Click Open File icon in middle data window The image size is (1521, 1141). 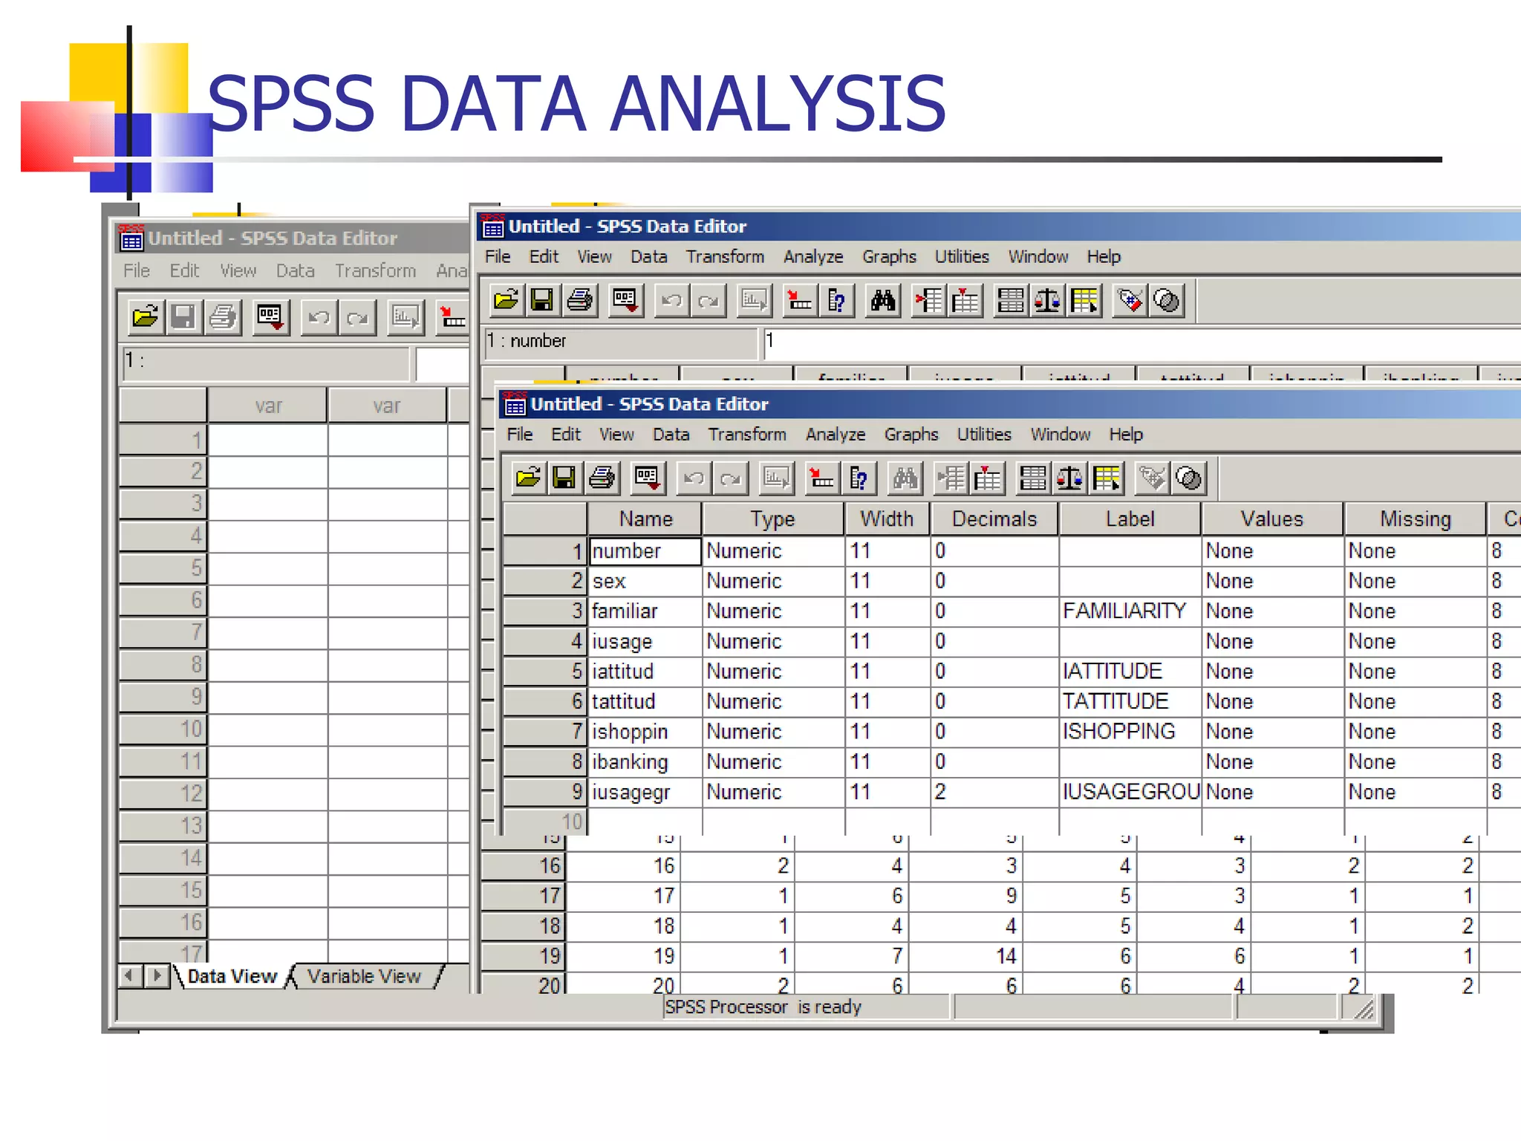pyautogui.click(x=506, y=300)
